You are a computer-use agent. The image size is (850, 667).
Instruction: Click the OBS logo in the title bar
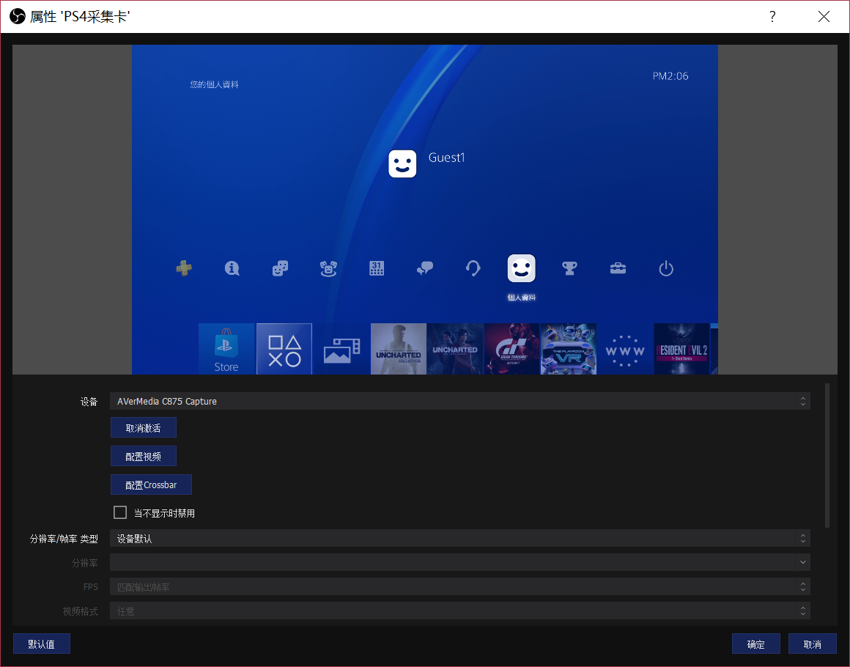pyautogui.click(x=18, y=17)
